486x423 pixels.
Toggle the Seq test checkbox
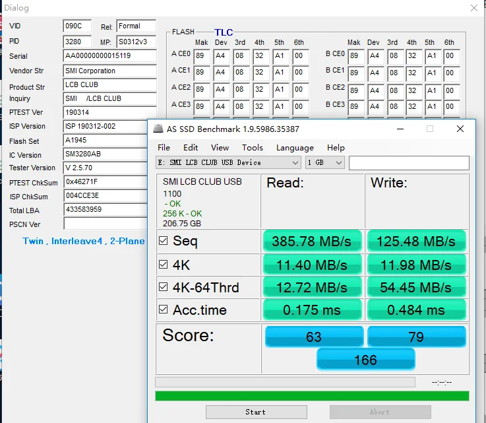(x=163, y=241)
